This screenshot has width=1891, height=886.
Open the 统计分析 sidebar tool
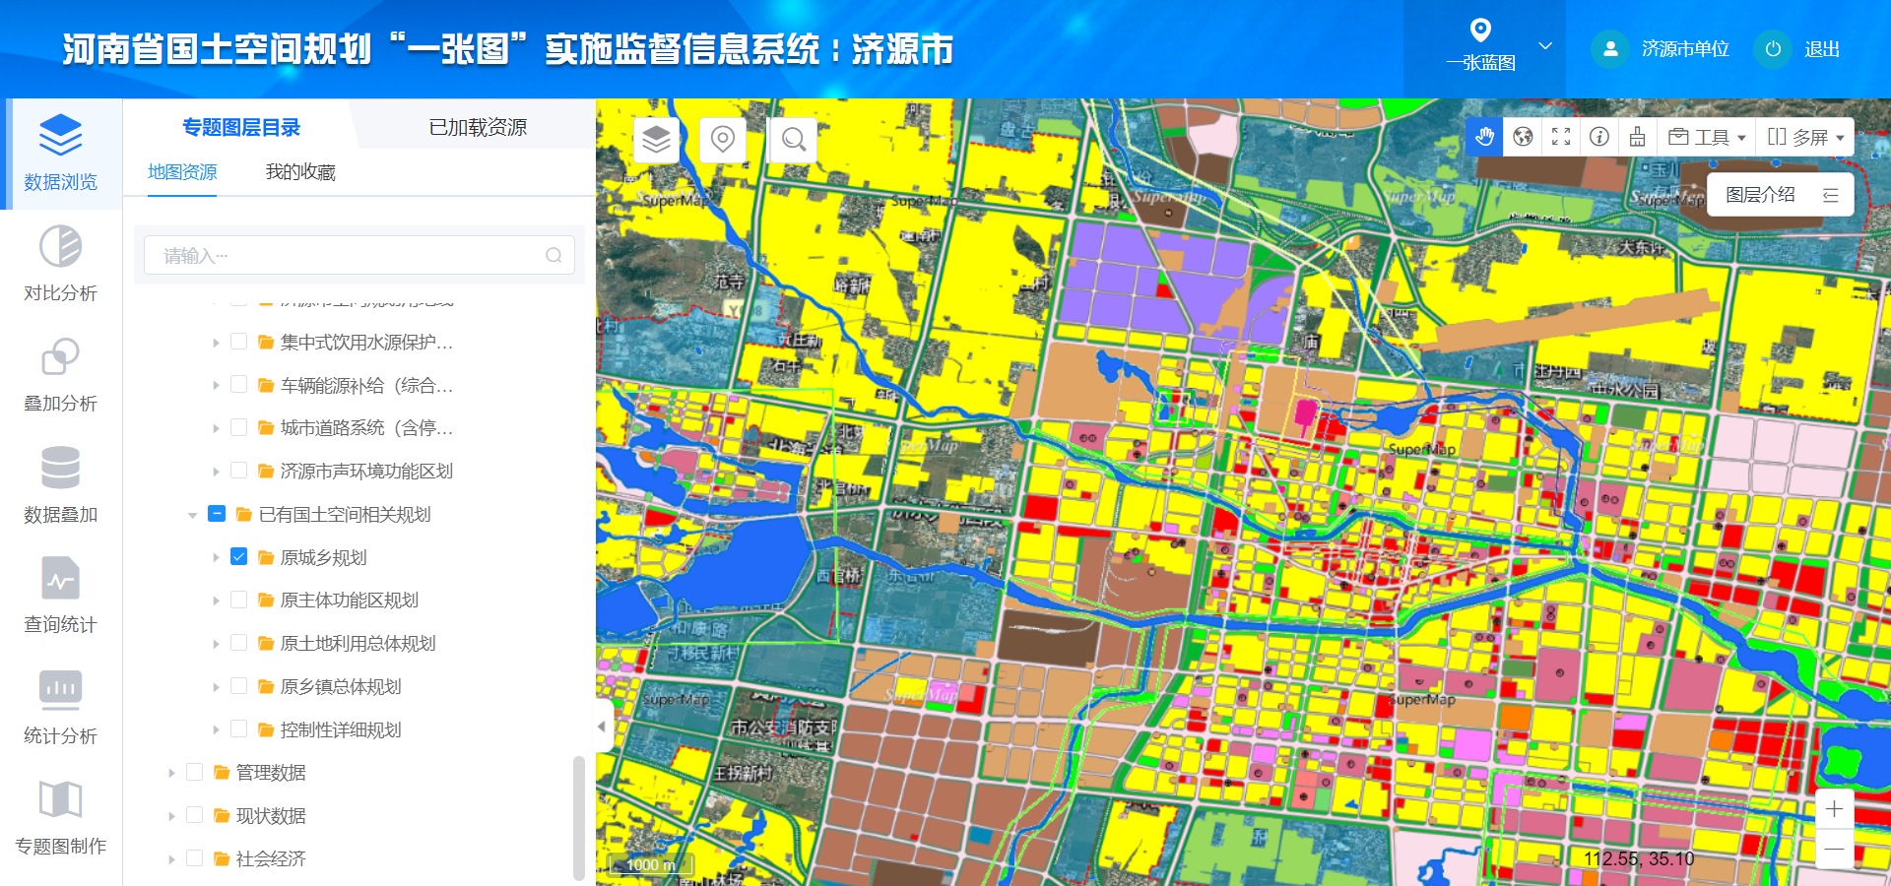click(61, 707)
